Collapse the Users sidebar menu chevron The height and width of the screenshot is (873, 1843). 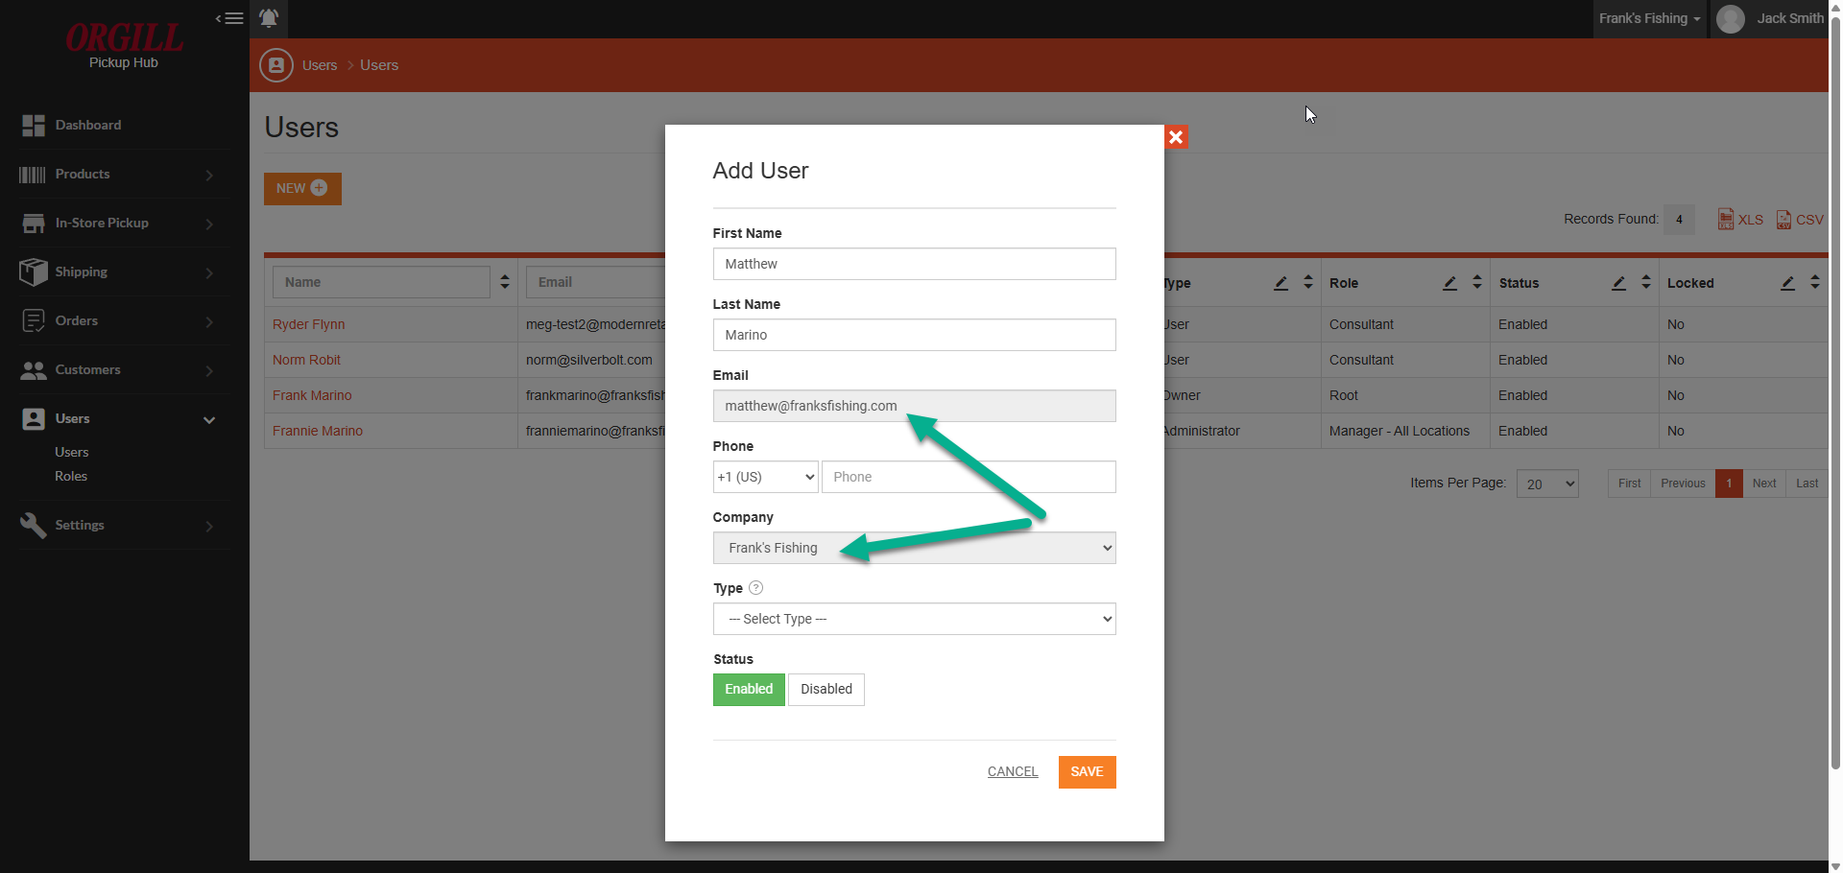coord(209,420)
